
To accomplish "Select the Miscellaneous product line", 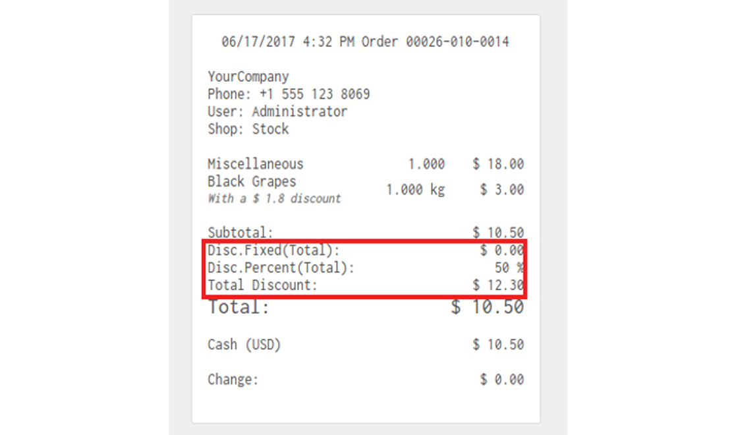I will pos(366,164).
